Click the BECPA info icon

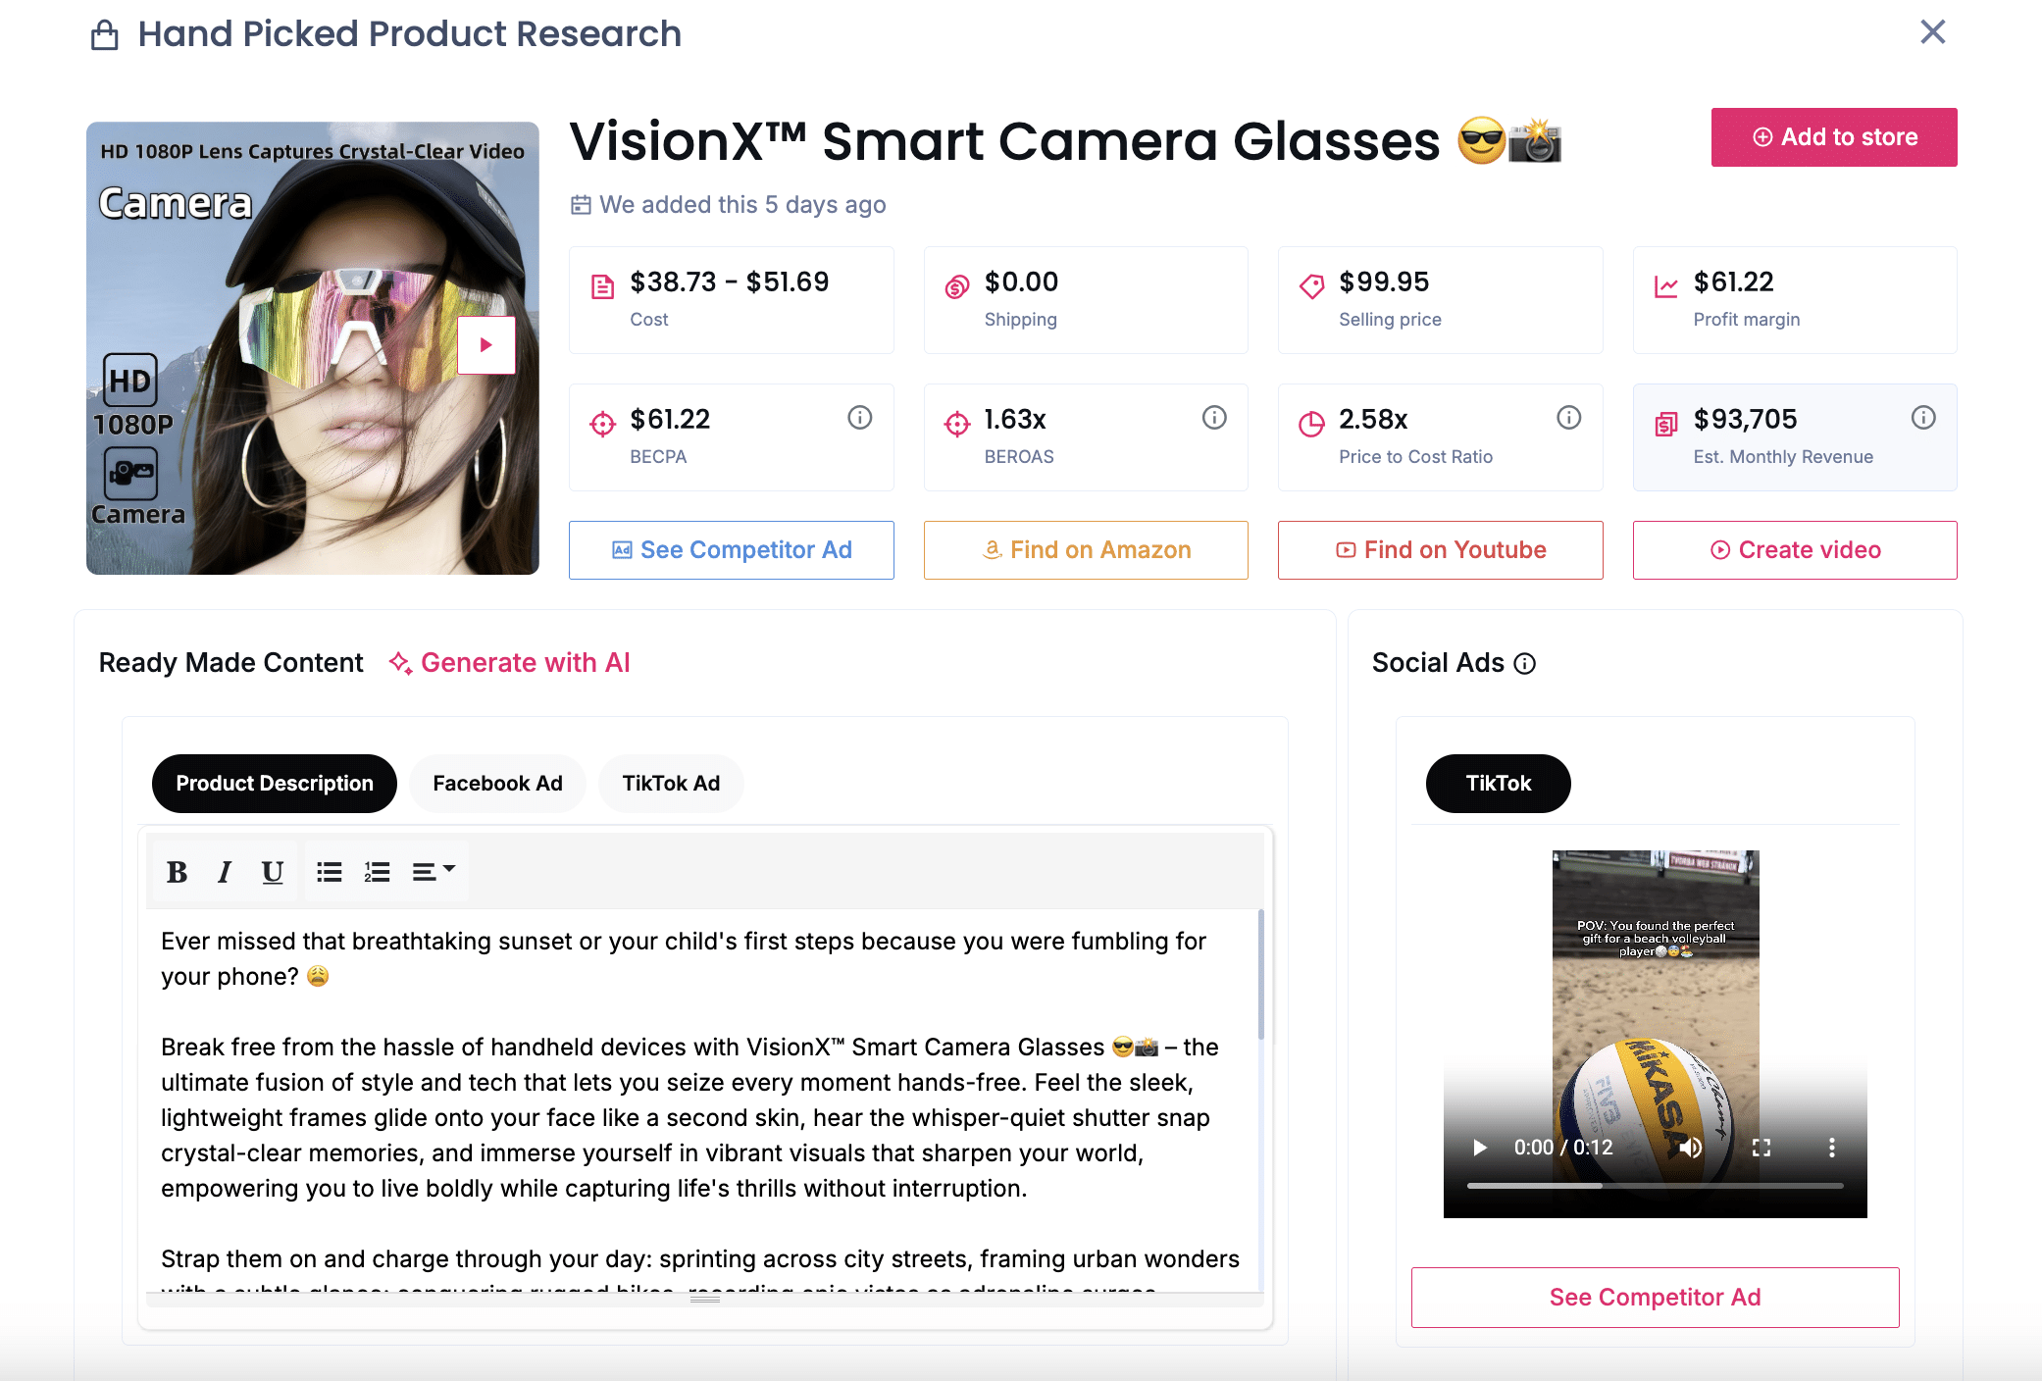(859, 418)
